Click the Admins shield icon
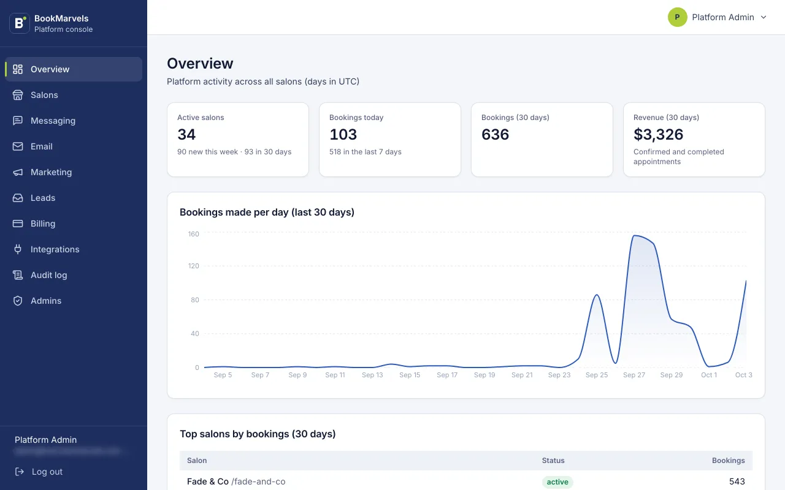 coord(18,301)
